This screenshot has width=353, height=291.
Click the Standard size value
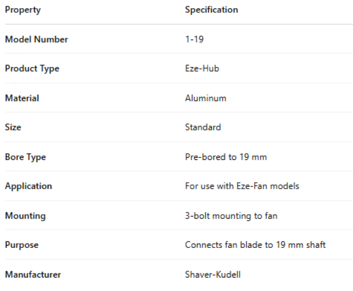coord(203,127)
